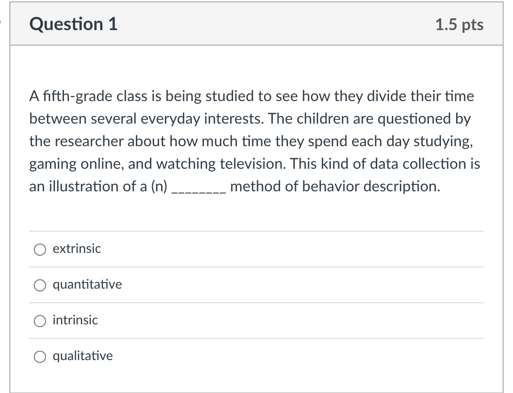This screenshot has width=513, height=393.
Task: Click the Question 1 header
Action: [73, 24]
